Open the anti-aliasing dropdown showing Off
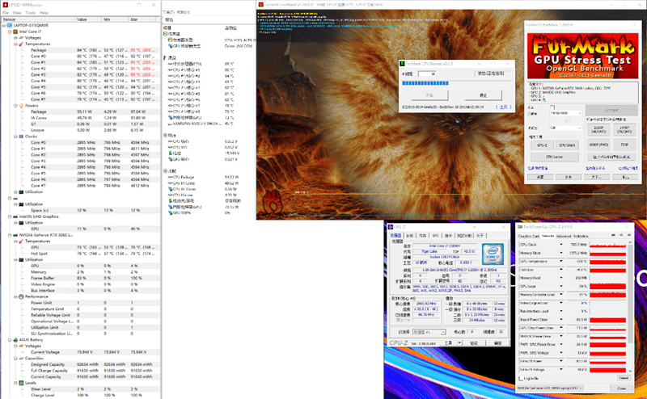Viewport: 647px width, 399px height. coord(565,128)
